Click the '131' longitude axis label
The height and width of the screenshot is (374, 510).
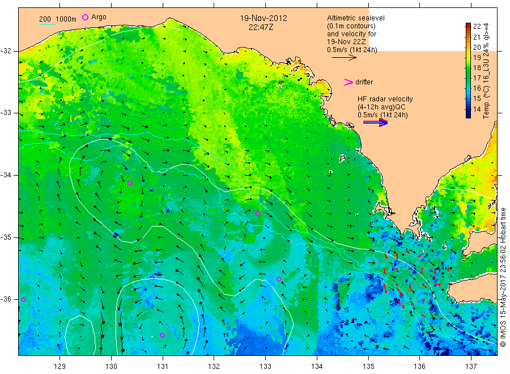[163, 367]
